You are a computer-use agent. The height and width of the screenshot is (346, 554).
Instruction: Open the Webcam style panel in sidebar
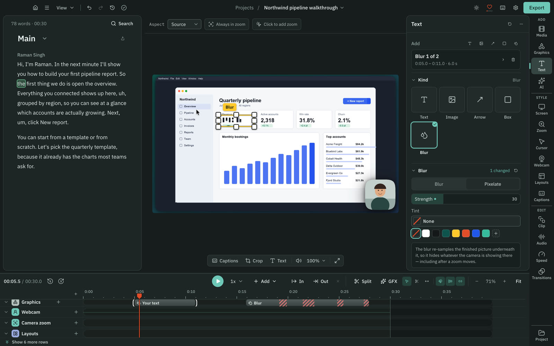click(542, 161)
